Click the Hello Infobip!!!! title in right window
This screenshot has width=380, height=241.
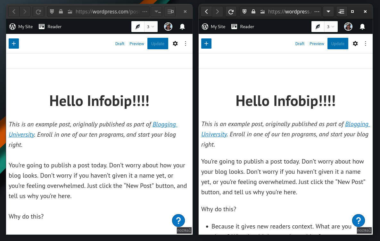[x=286, y=101]
